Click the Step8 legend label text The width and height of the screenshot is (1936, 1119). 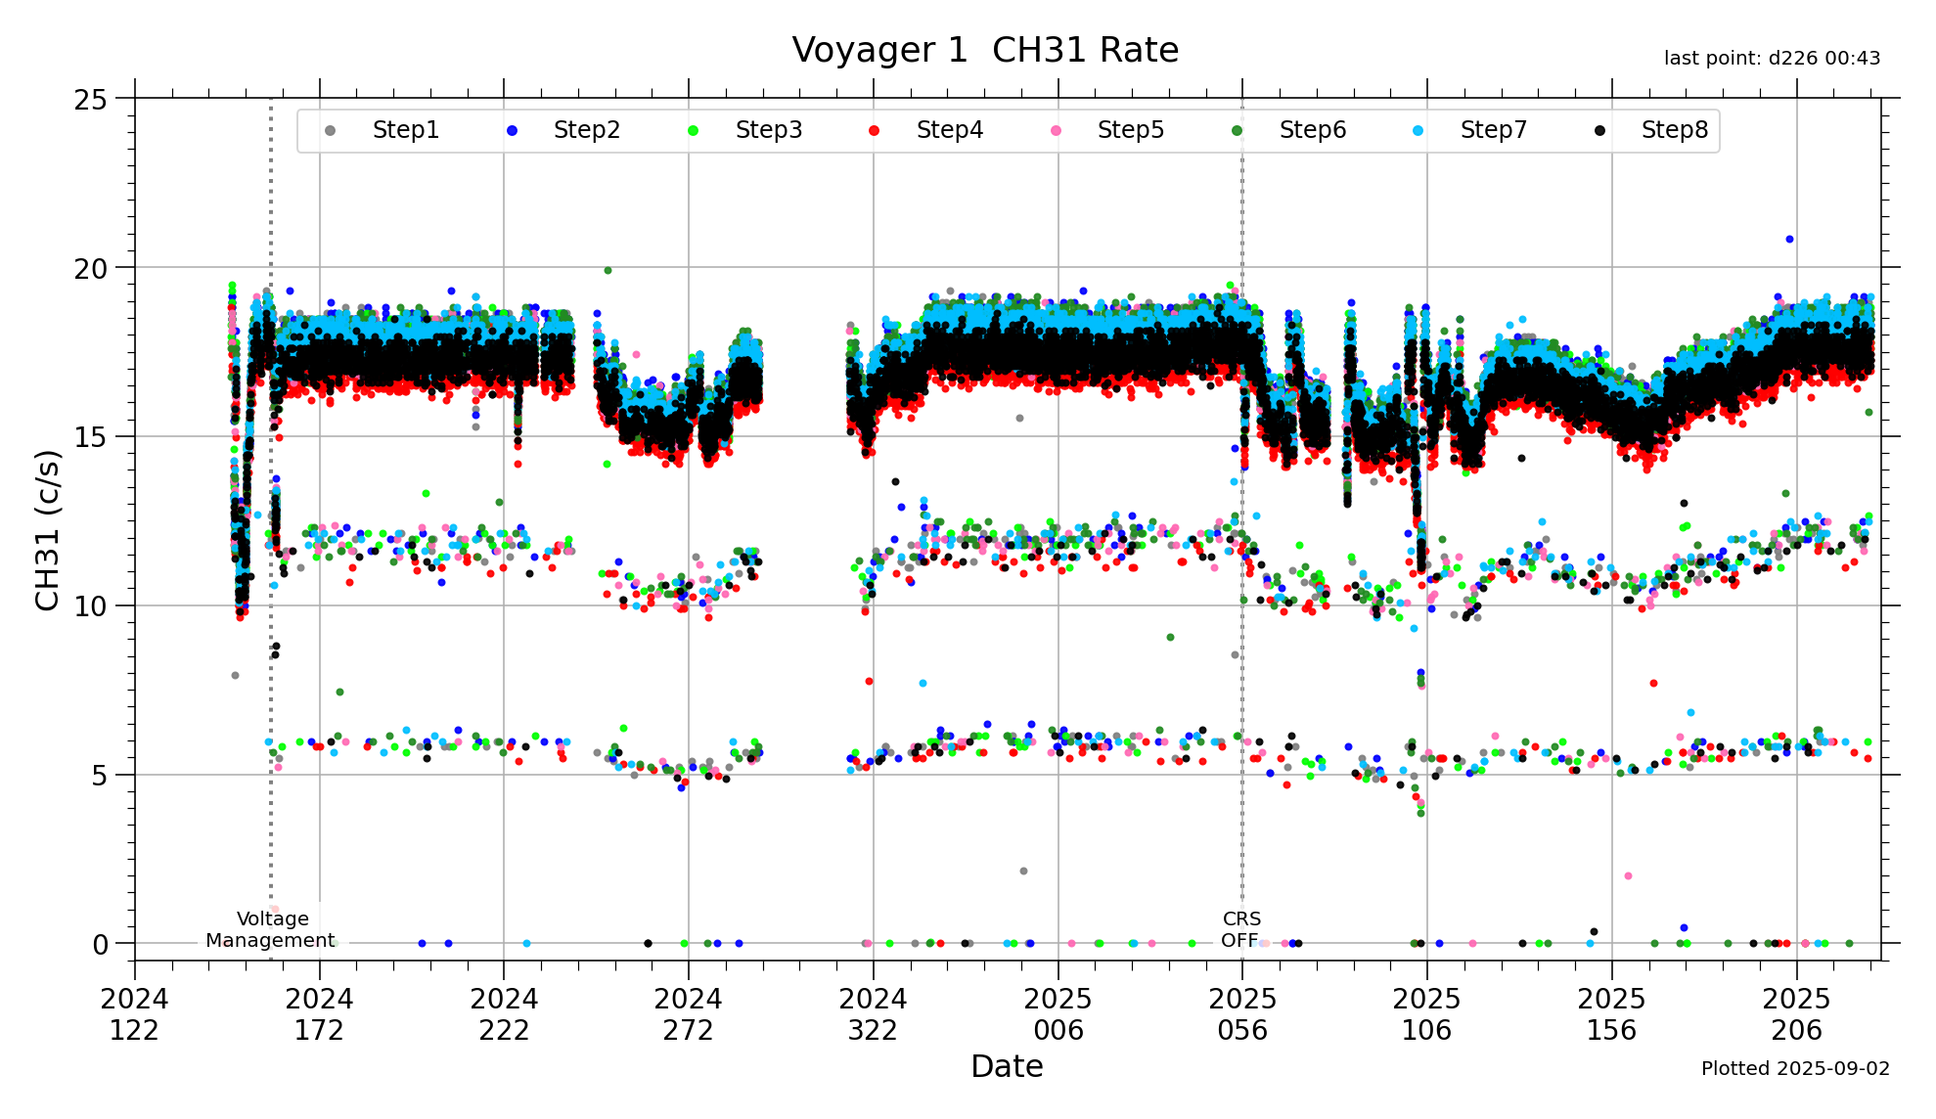point(1674,130)
